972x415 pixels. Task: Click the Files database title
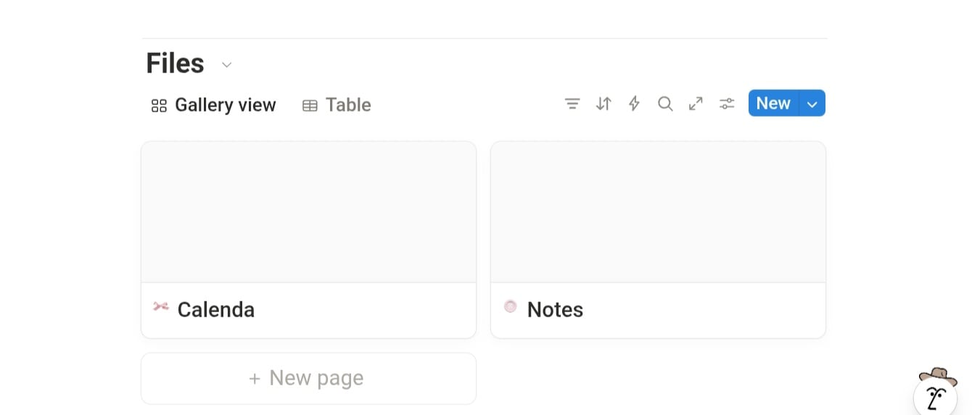(x=176, y=64)
